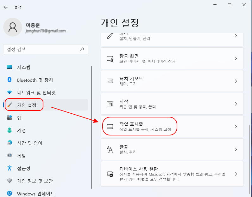Open 시간 및 언어 category
The width and height of the screenshot is (252, 197).
click(x=46, y=143)
